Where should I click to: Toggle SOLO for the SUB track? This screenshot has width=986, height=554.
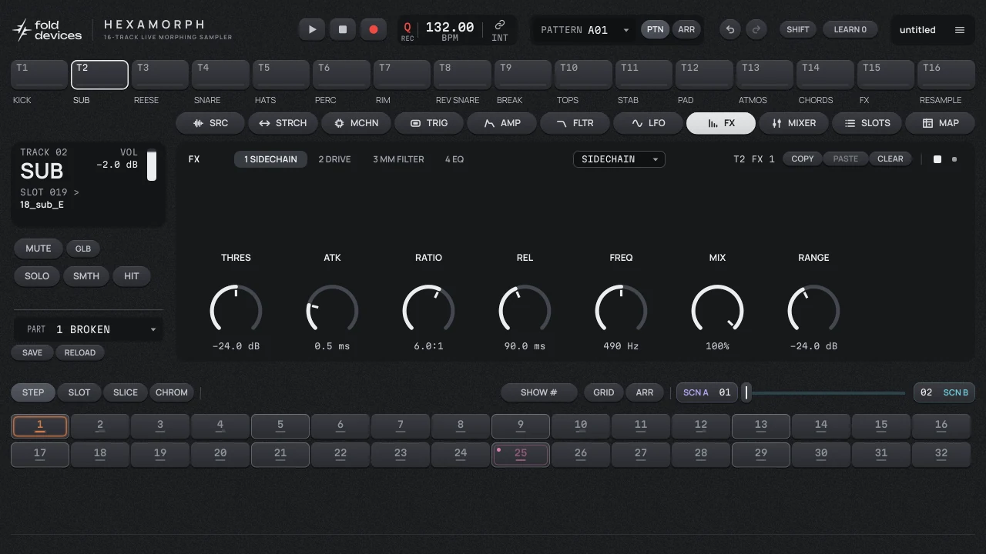click(x=37, y=276)
